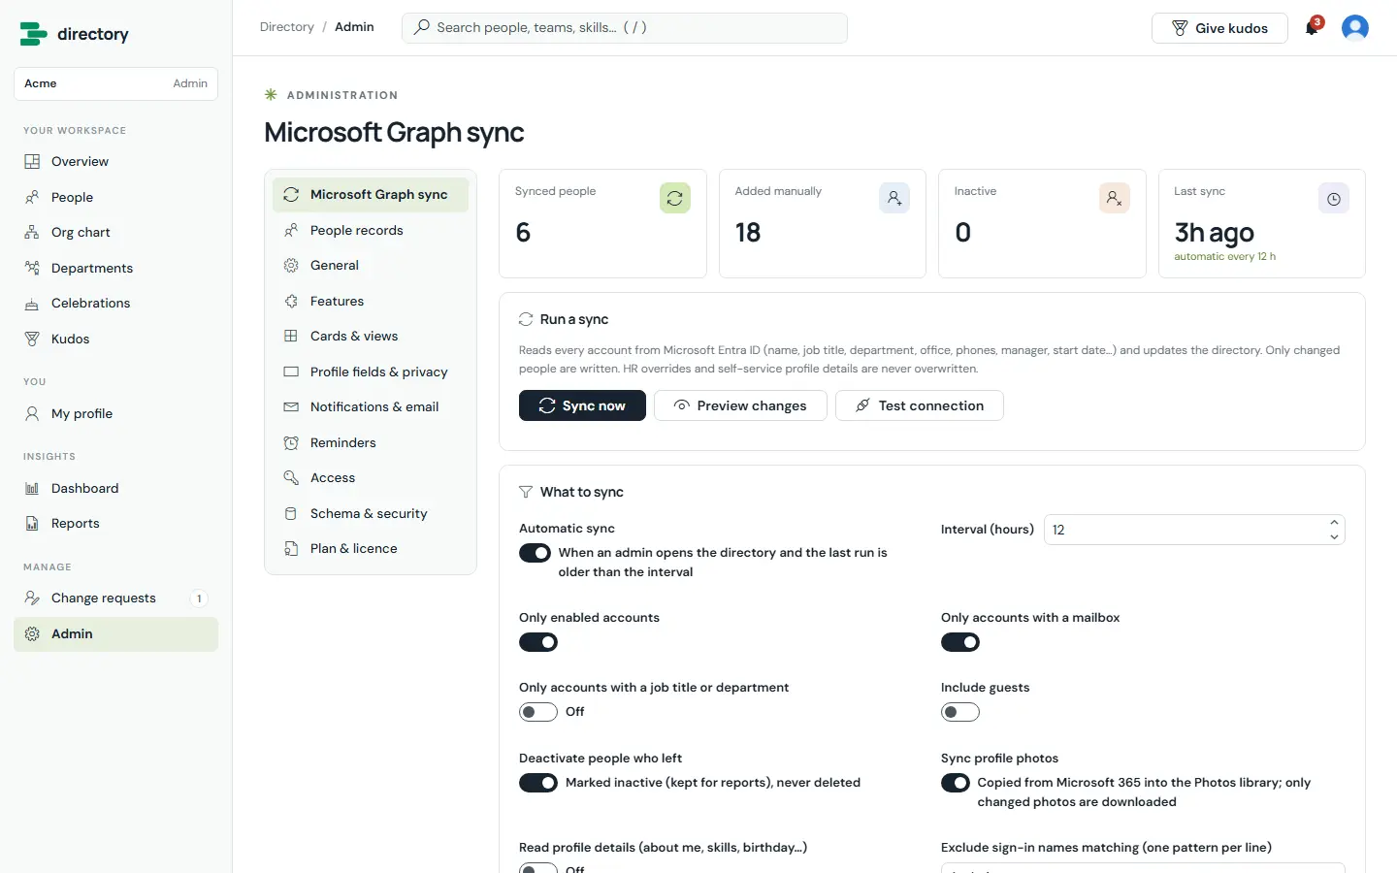Click the Inactive person icon
The height and width of the screenshot is (873, 1397).
(1115, 198)
